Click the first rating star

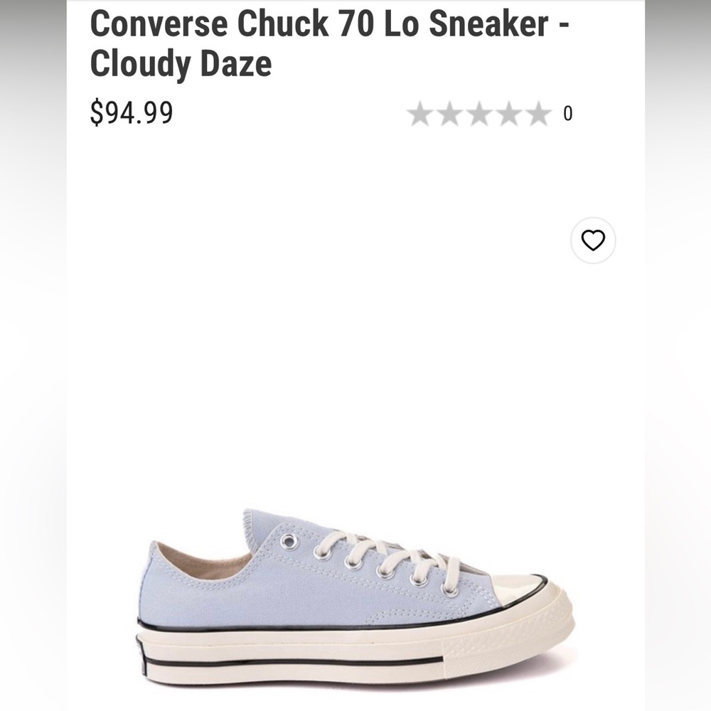tap(419, 114)
